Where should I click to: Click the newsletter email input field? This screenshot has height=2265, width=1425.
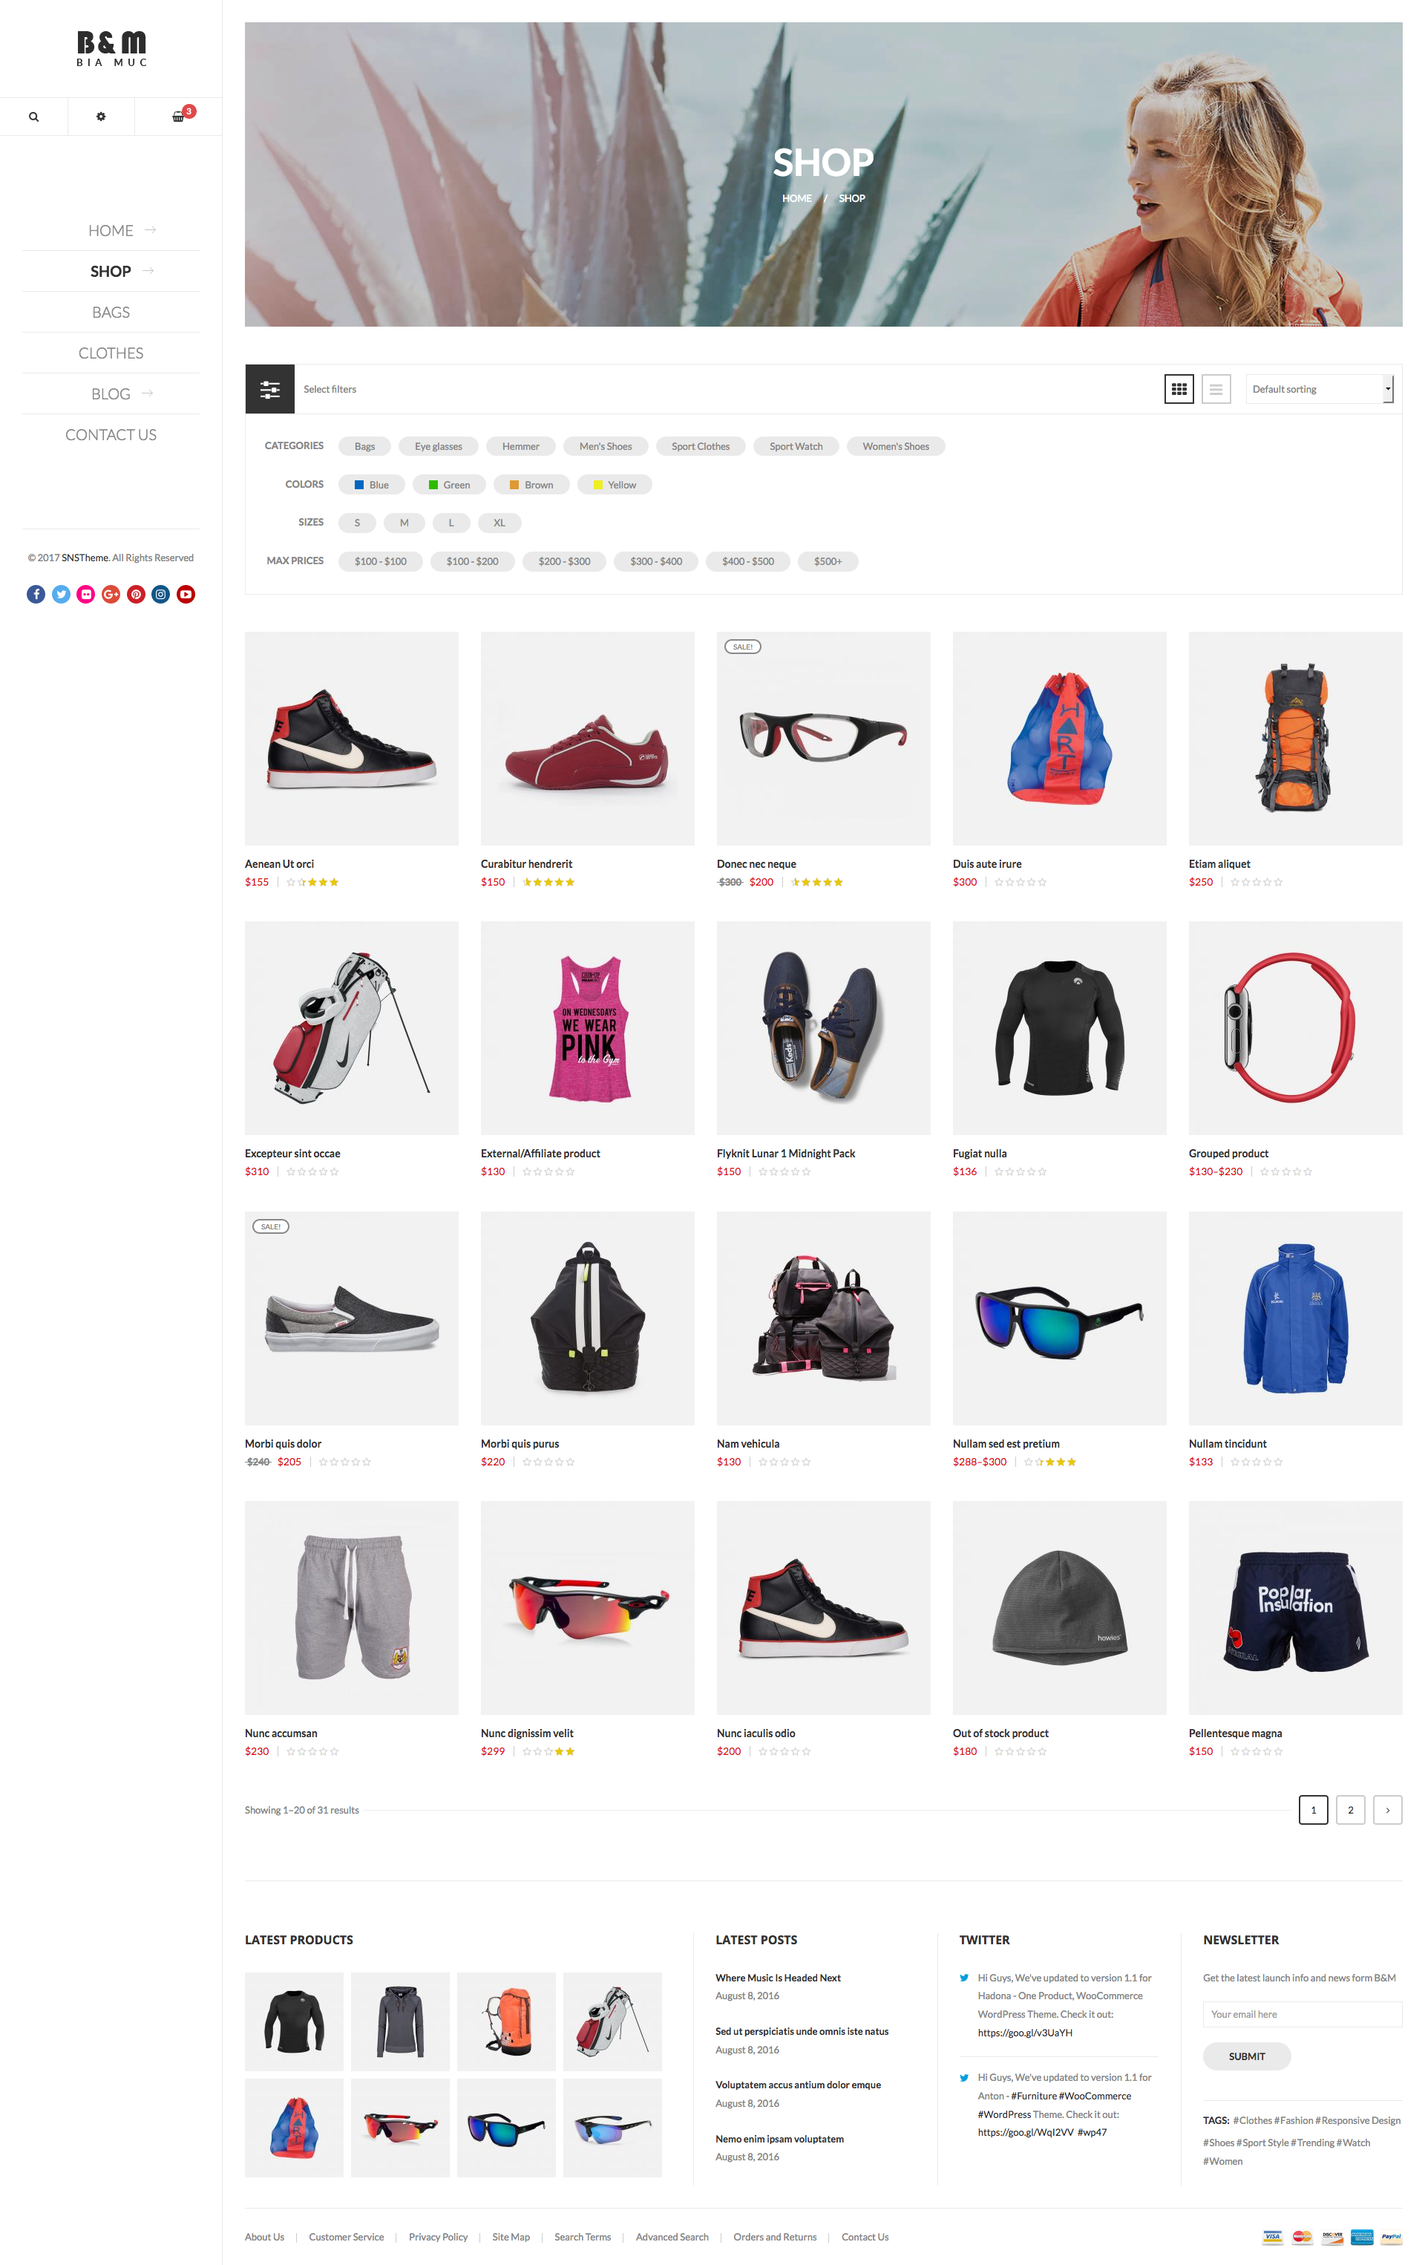pyautogui.click(x=1302, y=2014)
